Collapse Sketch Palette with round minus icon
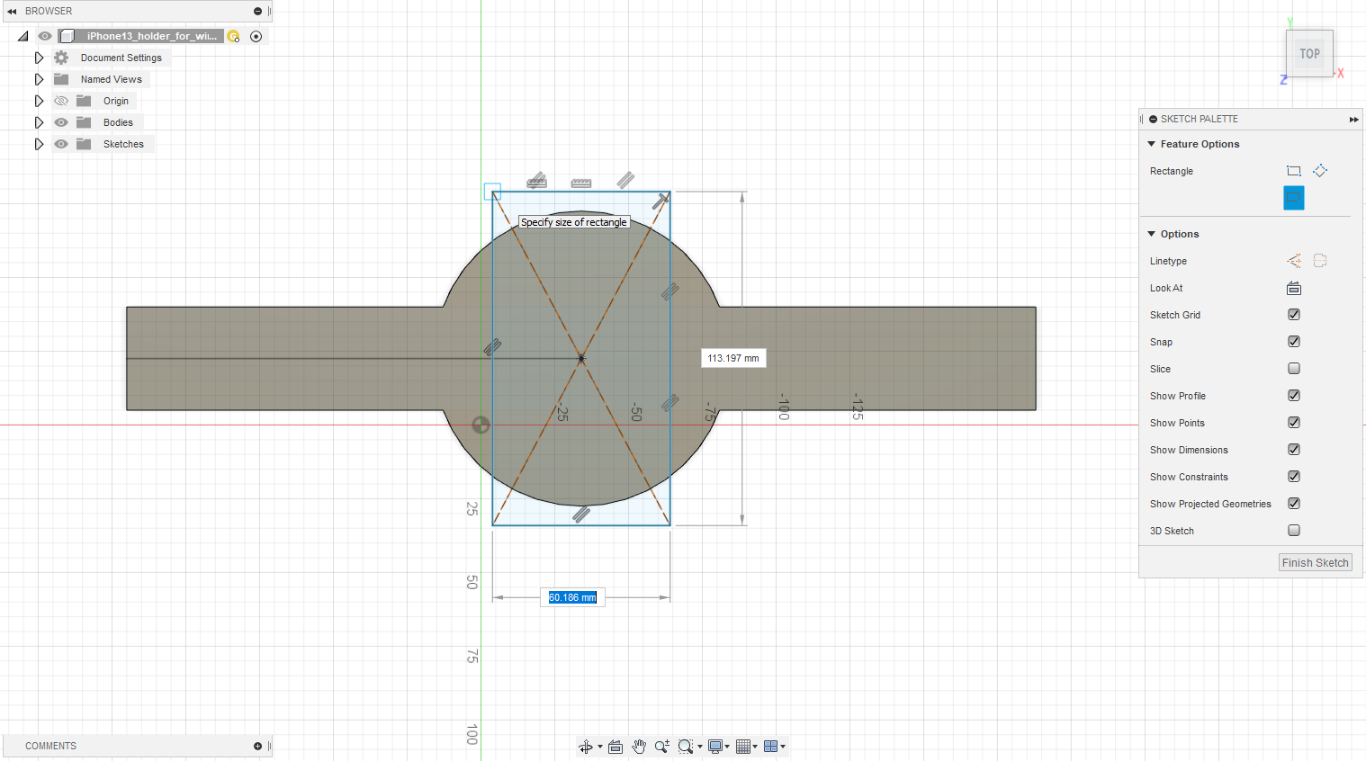1366x761 pixels. tap(1153, 119)
